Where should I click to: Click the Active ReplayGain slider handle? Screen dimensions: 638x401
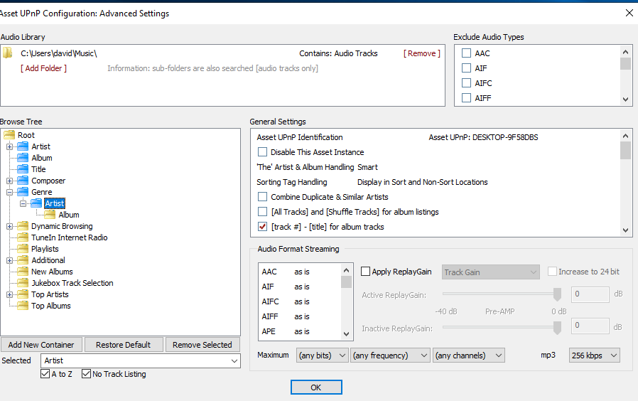[558, 294]
